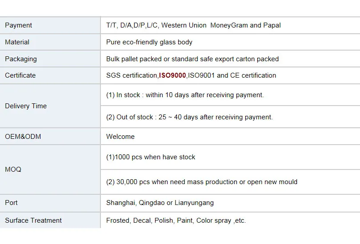Click the red ISO9000 link

point(172,75)
